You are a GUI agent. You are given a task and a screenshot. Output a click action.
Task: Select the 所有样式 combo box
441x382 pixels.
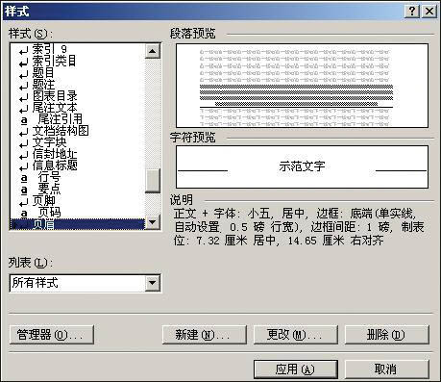click(x=86, y=283)
